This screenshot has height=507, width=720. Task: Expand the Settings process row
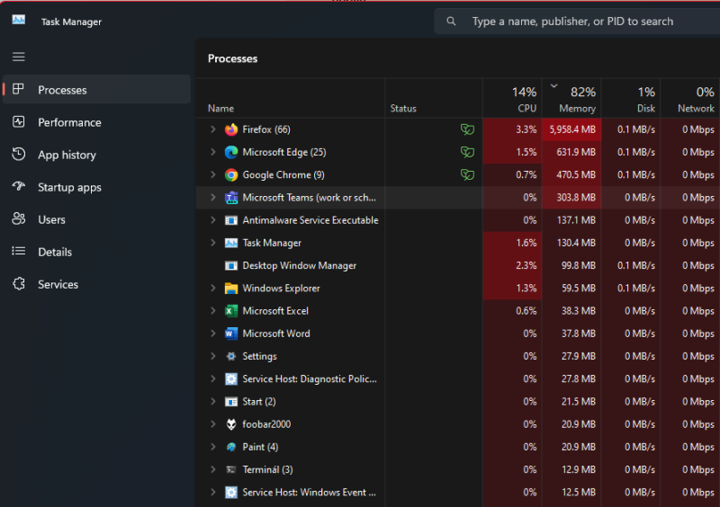[x=212, y=356]
